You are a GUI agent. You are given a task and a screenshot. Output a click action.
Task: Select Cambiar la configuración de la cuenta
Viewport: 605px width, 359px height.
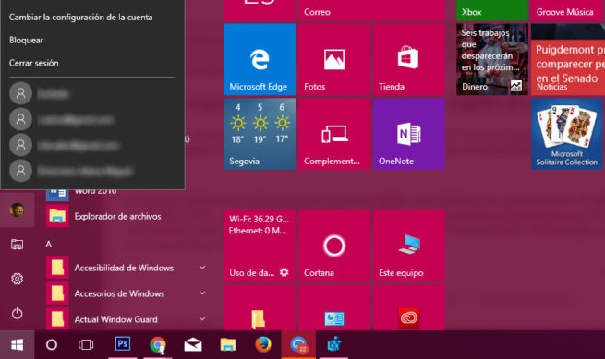pyautogui.click(x=80, y=18)
